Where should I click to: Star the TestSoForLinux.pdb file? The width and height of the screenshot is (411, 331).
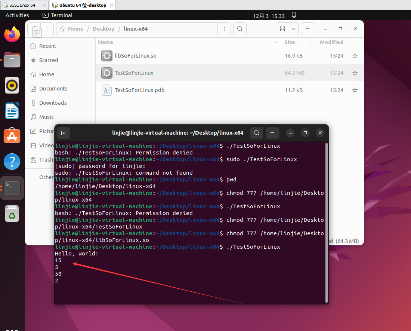click(355, 90)
